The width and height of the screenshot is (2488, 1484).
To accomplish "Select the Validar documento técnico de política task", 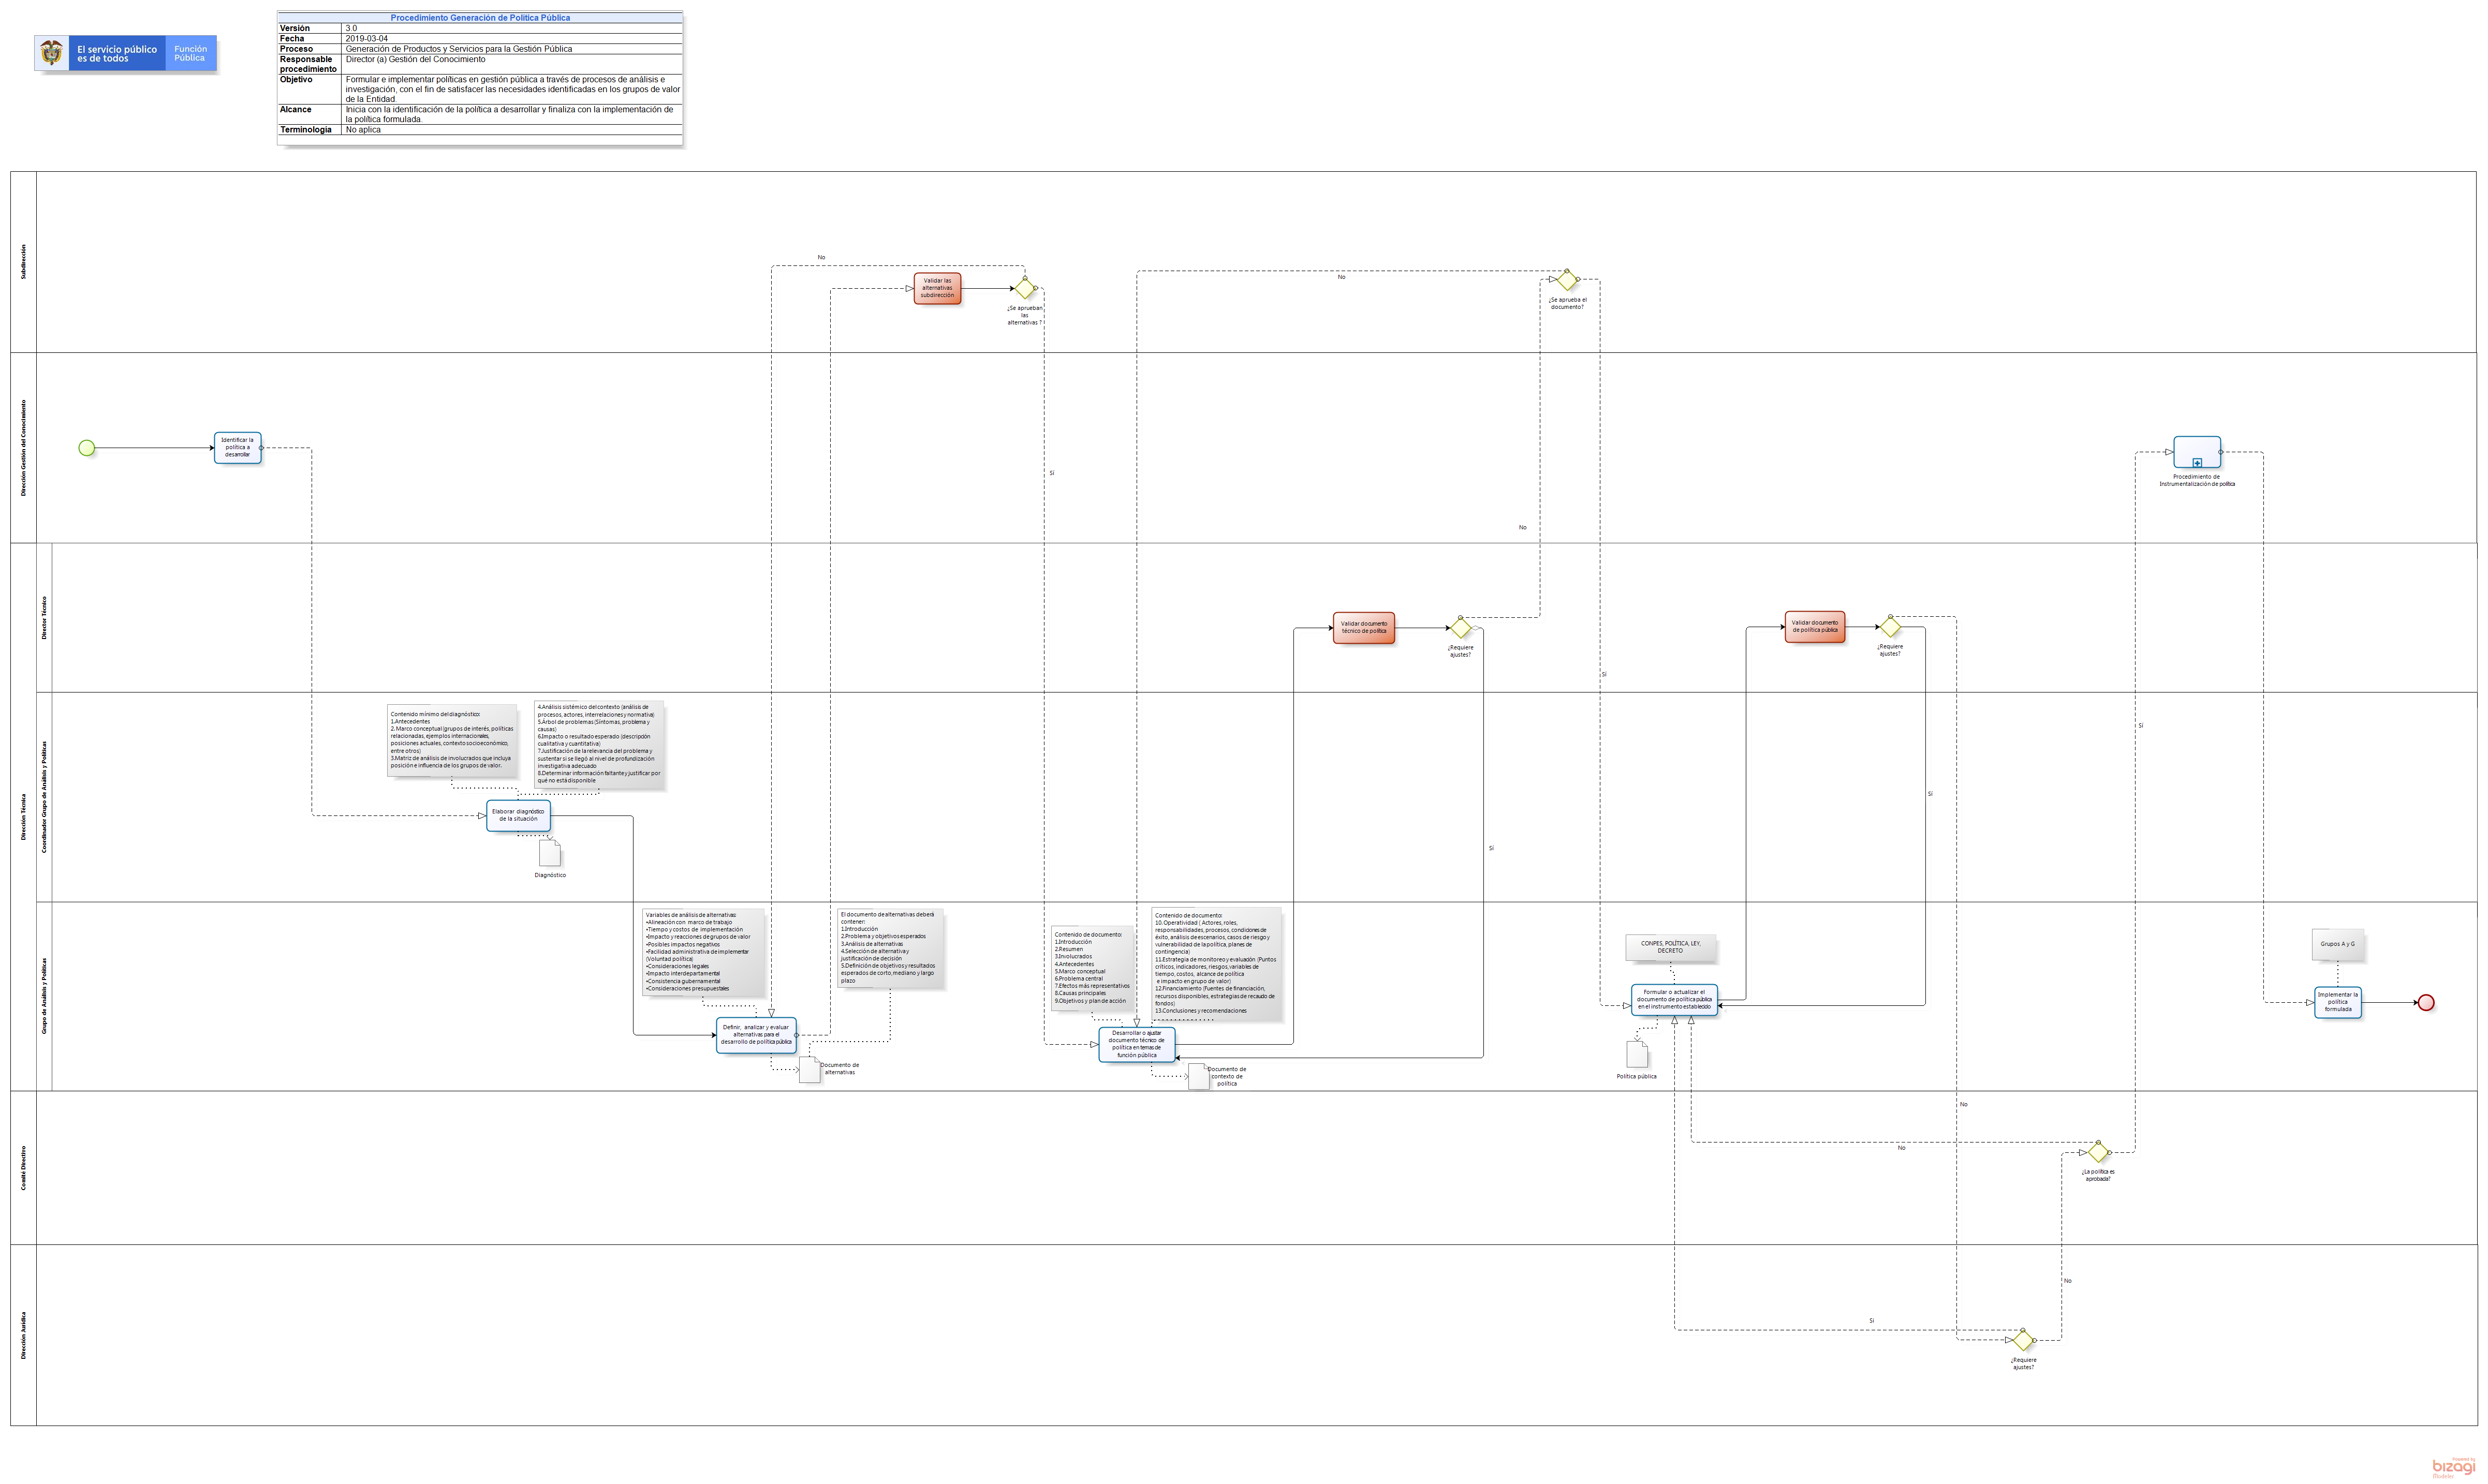I will (x=1364, y=628).
